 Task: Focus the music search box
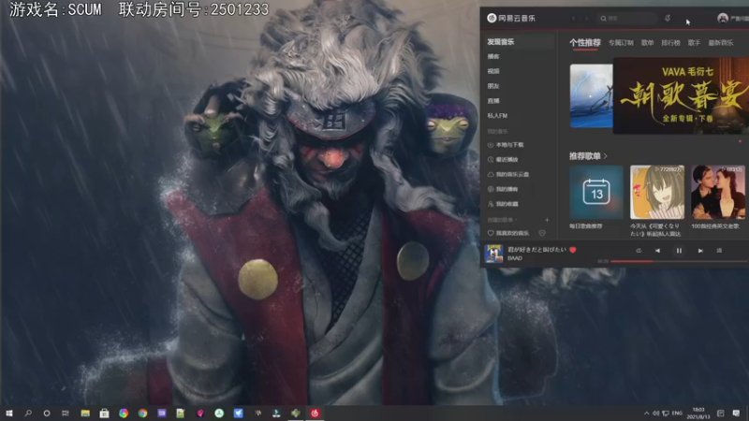click(627, 18)
